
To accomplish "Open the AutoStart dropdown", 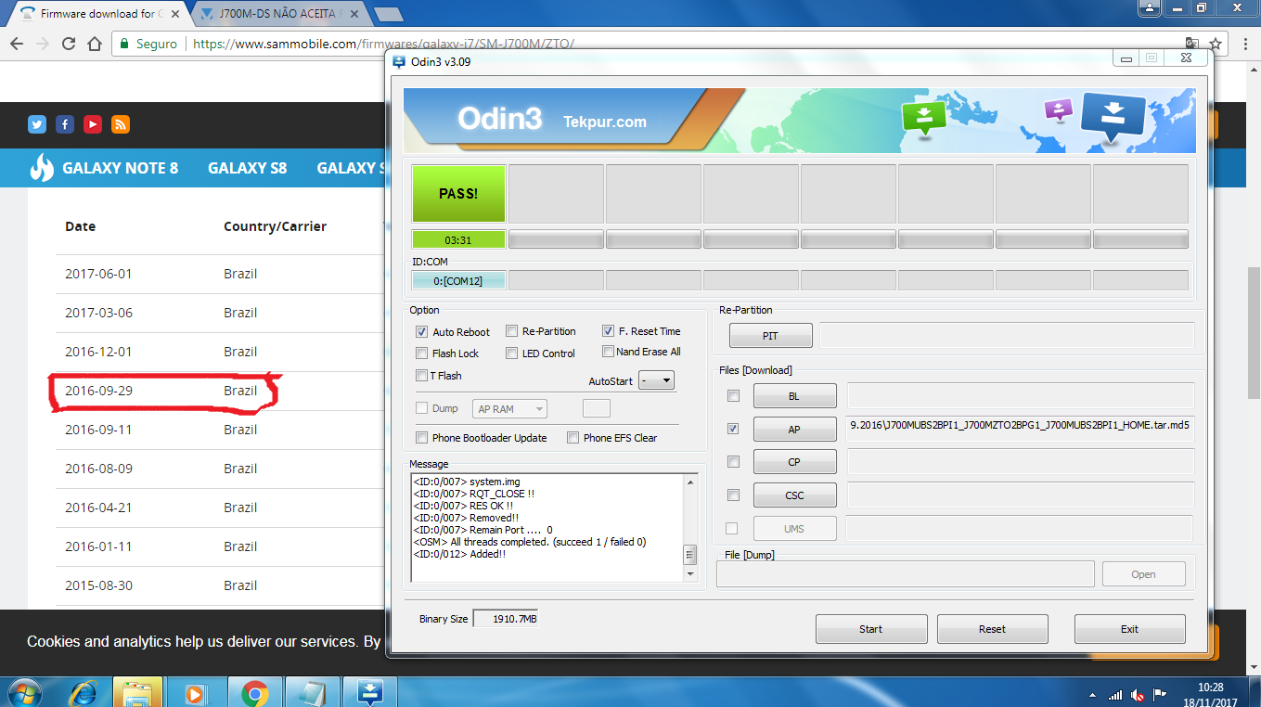I will (x=657, y=380).
